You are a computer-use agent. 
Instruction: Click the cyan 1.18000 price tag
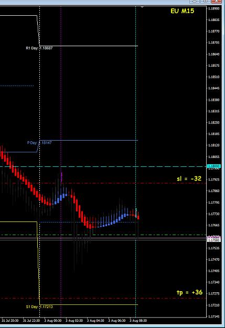(x=213, y=166)
